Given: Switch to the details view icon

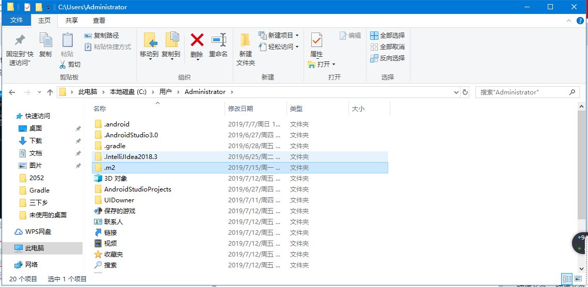Looking at the screenshot, I should tap(567, 279).
